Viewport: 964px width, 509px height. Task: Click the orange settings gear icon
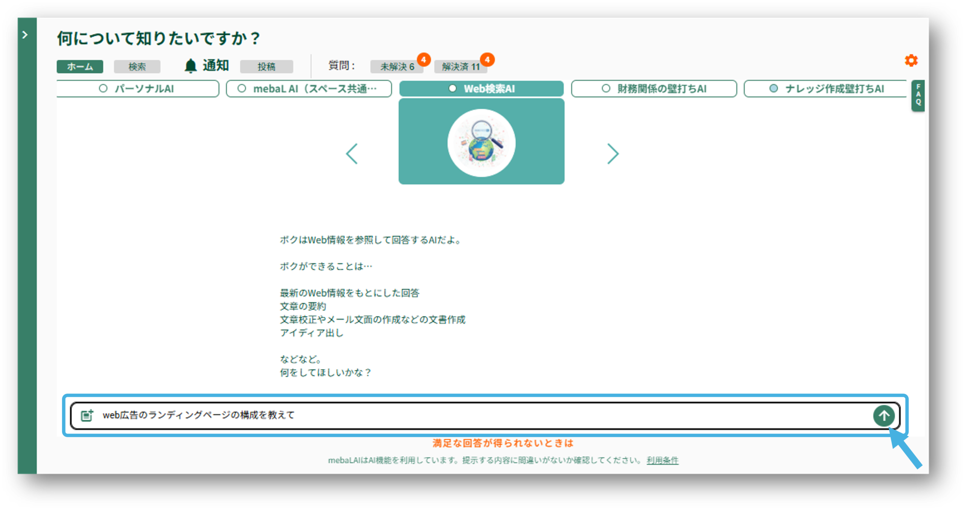(x=911, y=61)
